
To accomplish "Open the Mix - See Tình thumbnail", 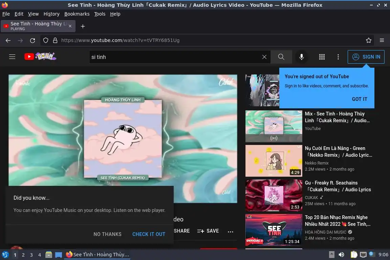I will pos(274,126).
